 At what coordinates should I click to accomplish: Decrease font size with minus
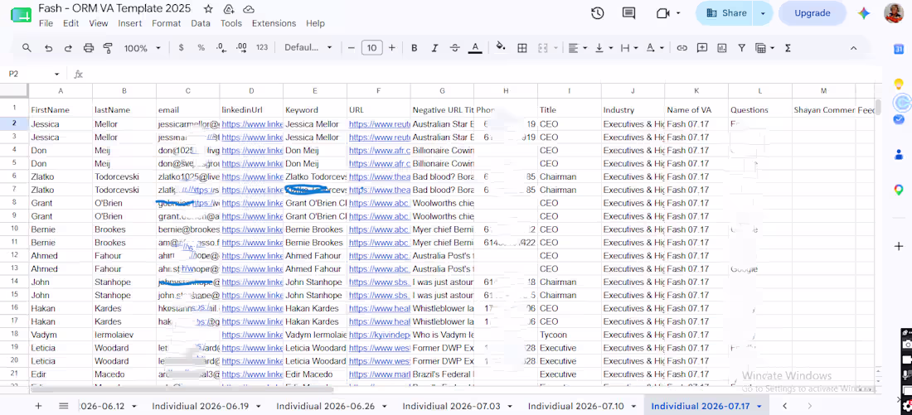point(351,48)
